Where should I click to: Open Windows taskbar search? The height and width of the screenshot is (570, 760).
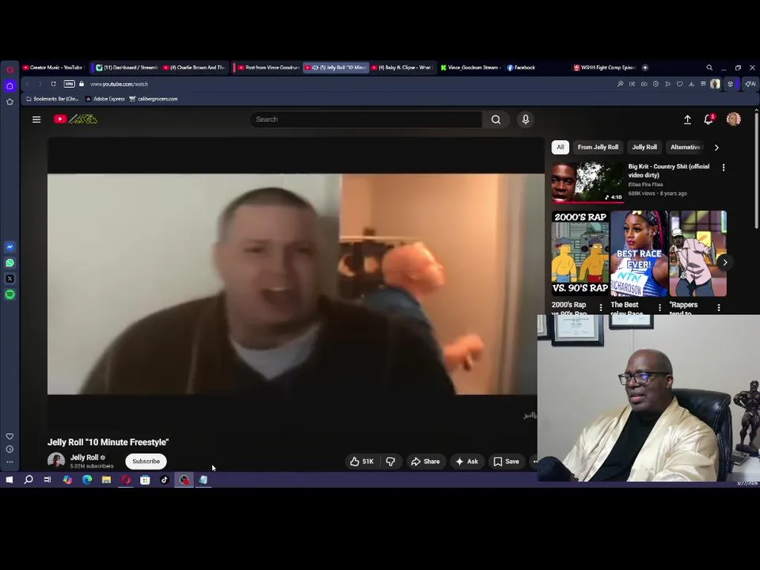[x=28, y=480]
